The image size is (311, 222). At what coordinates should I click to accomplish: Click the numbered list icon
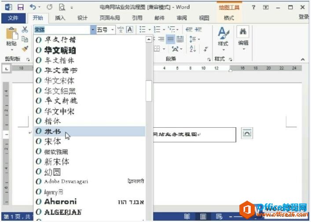click(x=157, y=30)
